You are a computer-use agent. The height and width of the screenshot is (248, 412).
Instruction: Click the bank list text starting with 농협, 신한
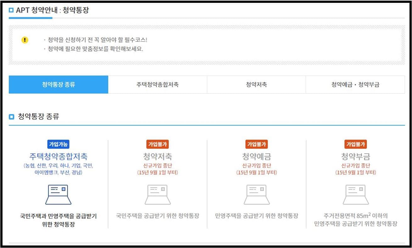pos(58,169)
